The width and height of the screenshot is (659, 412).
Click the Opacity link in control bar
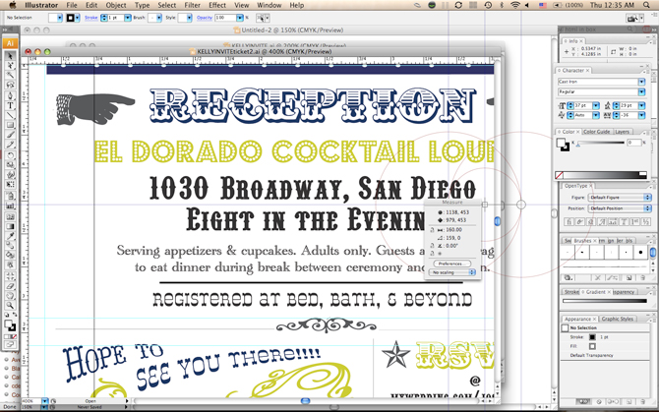click(205, 18)
